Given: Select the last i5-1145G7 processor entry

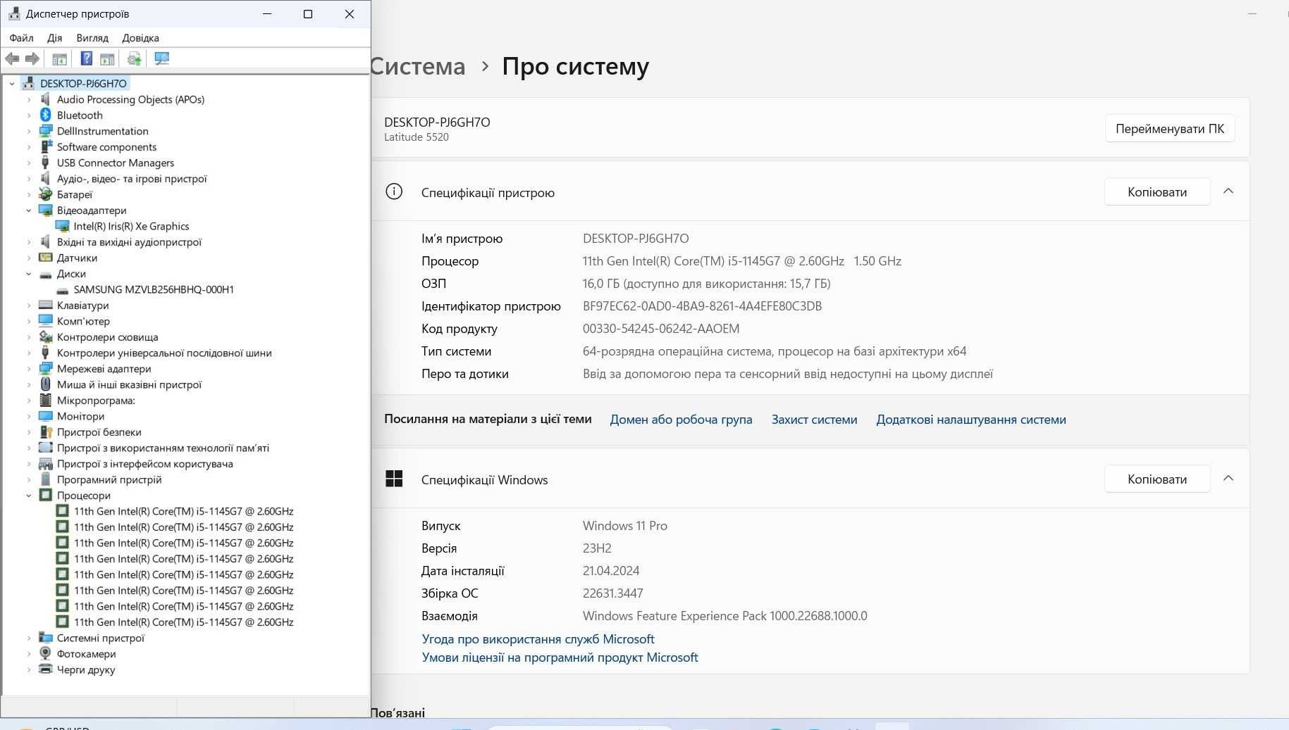Looking at the screenshot, I should click(183, 622).
